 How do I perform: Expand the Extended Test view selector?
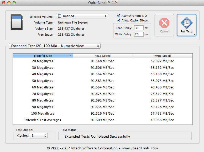tap(55, 46)
